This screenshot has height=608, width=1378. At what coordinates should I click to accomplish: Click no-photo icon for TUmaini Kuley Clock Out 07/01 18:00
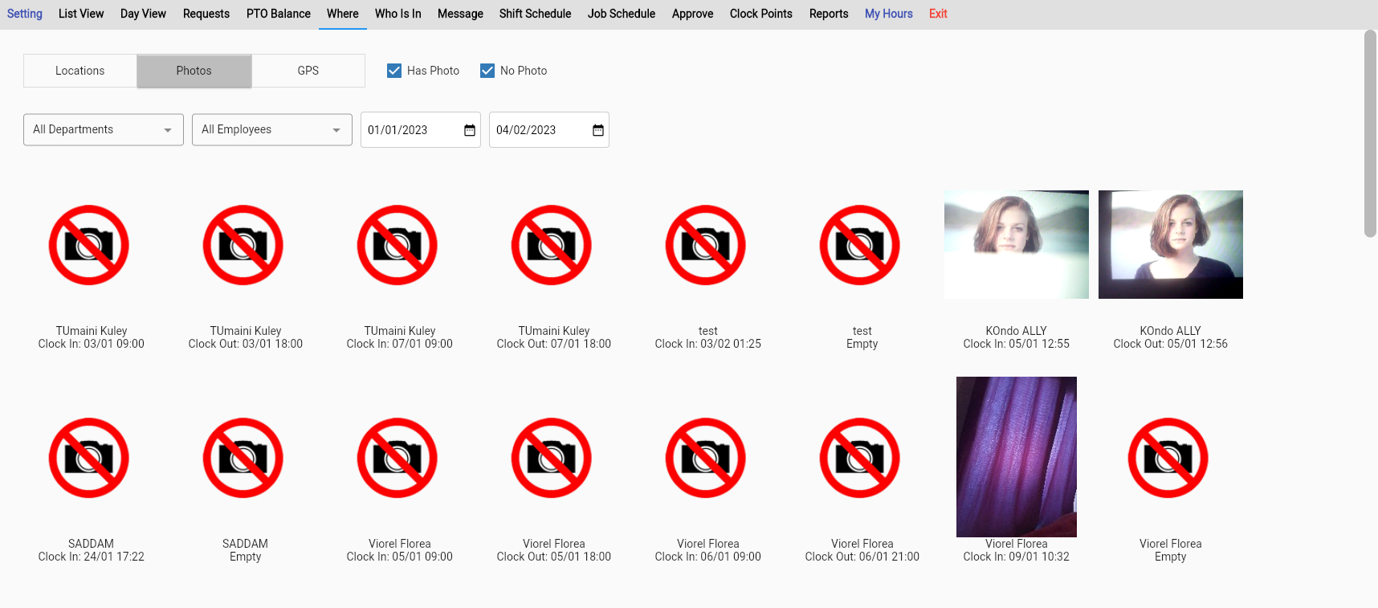point(552,245)
